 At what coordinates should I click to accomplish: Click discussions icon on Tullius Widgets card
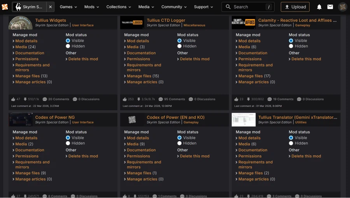click(75, 99)
